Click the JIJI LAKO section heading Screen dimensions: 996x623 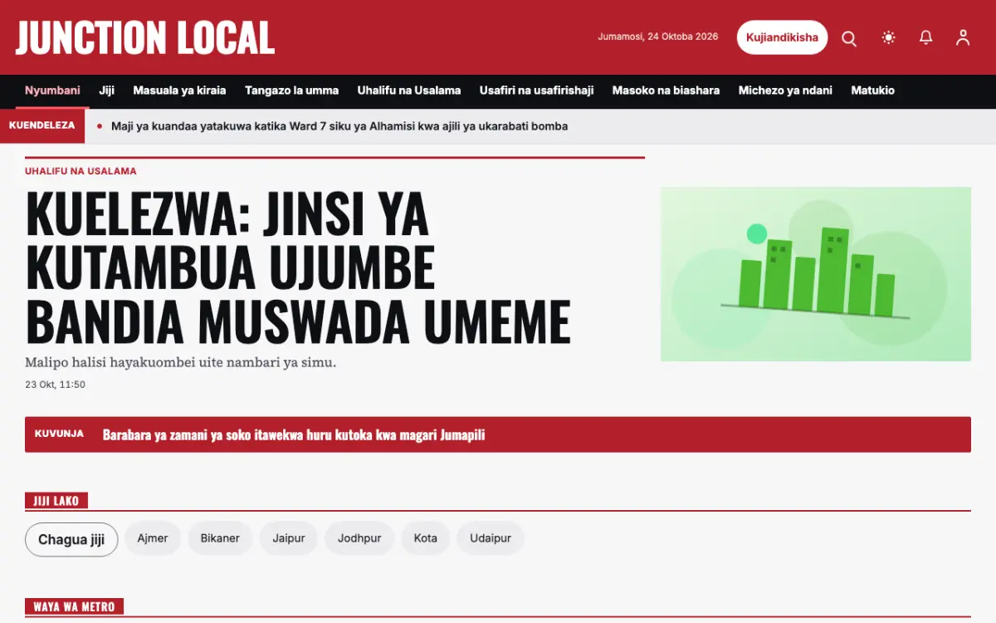tap(56, 501)
